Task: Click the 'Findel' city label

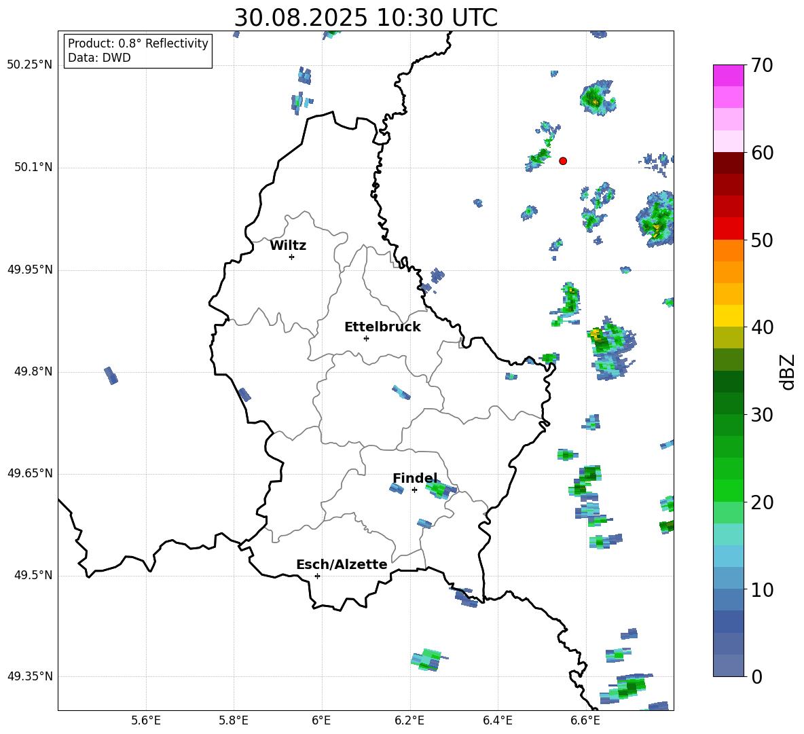Action: pos(415,478)
